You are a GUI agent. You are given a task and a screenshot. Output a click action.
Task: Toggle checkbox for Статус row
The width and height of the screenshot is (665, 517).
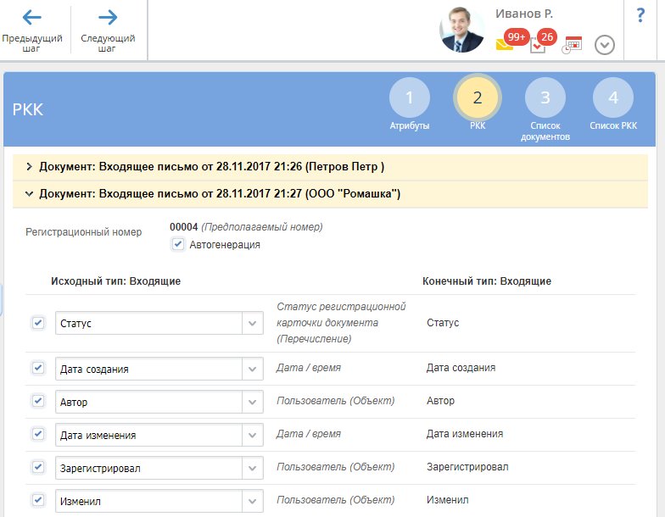tap(38, 323)
